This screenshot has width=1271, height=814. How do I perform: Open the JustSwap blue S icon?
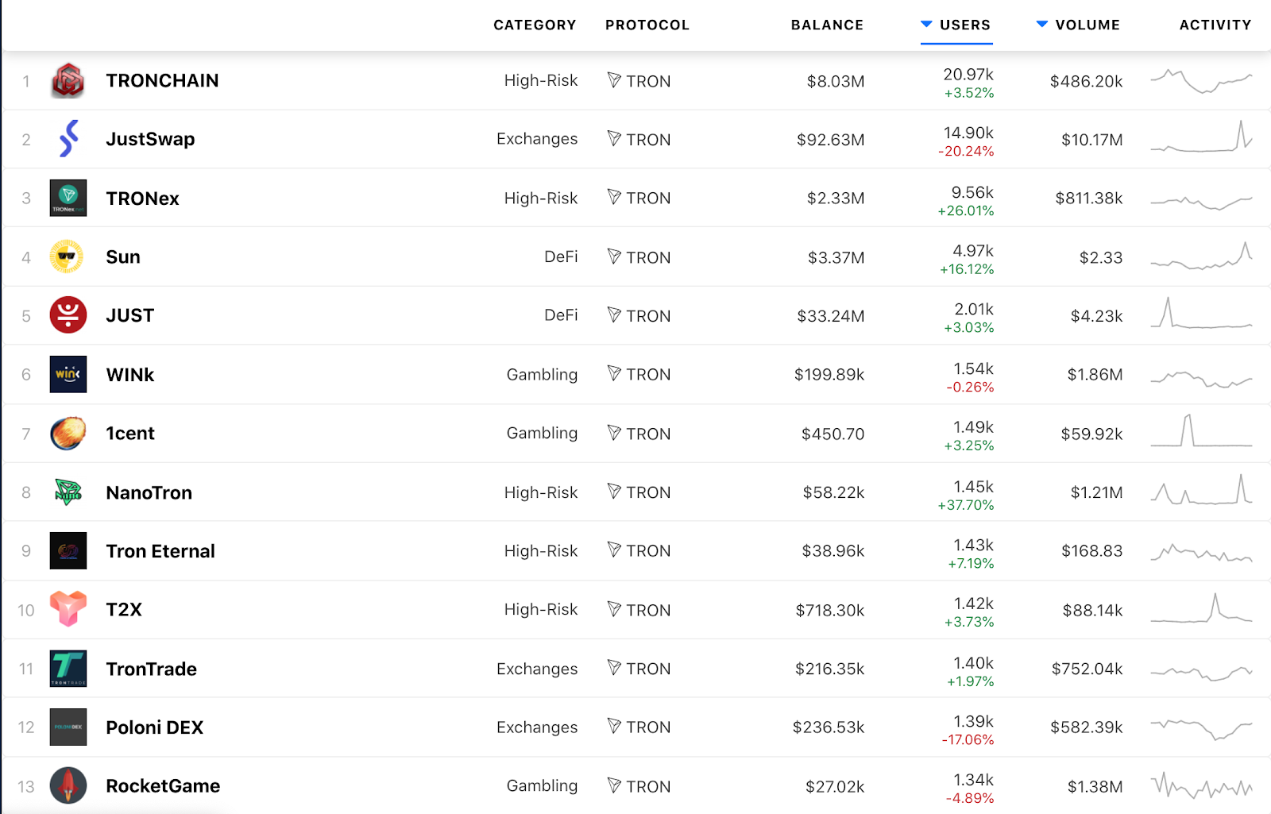click(x=68, y=139)
